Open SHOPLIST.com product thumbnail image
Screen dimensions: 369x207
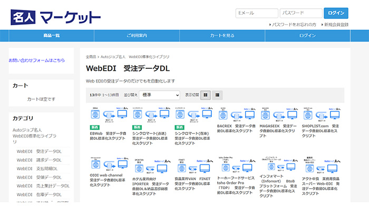[321, 115]
